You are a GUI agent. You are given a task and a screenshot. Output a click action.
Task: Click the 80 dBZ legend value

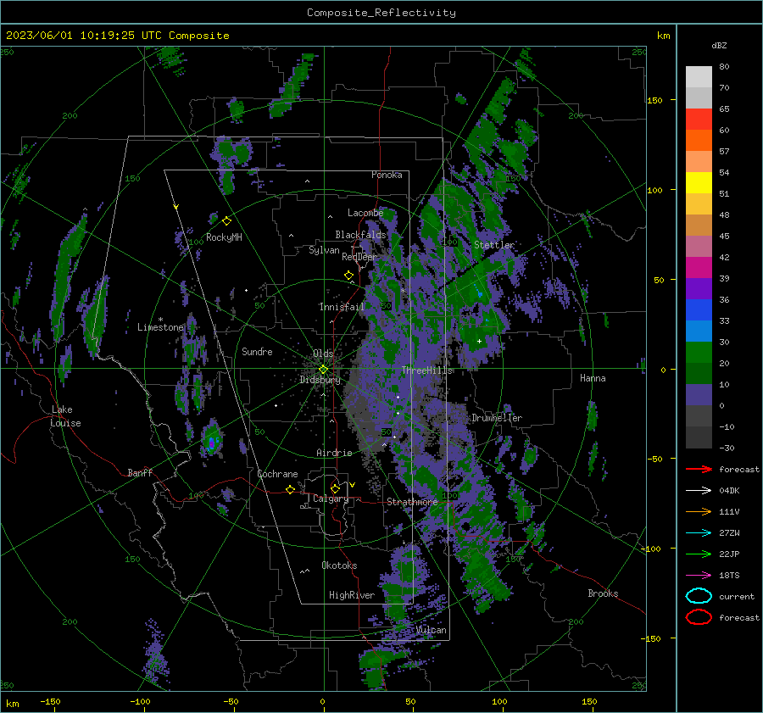(x=724, y=67)
